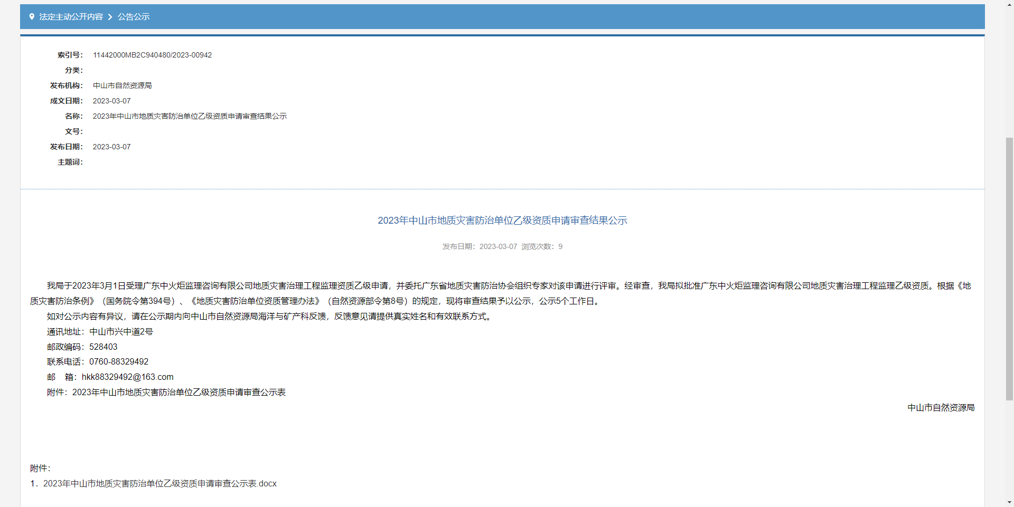Viewport: 1014px width, 507px height.
Task: Click 中山市自然资源局 in the 发布机构 row
Action: click(x=122, y=85)
